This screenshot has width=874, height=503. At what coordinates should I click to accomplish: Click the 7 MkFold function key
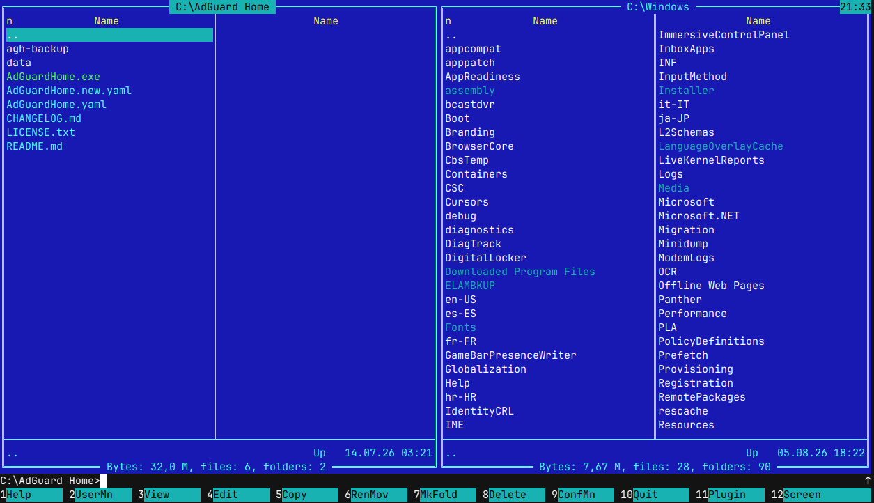tap(444, 495)
